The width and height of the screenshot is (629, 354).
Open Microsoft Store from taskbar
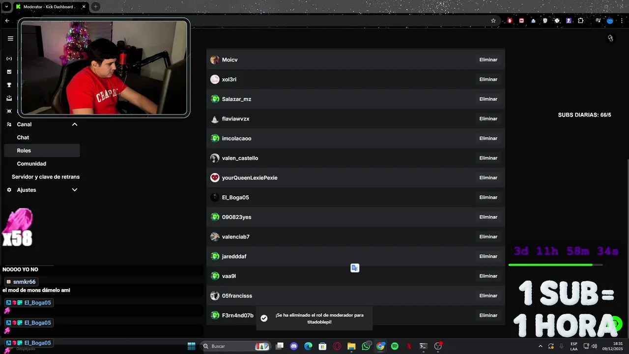tap(322, 346)
